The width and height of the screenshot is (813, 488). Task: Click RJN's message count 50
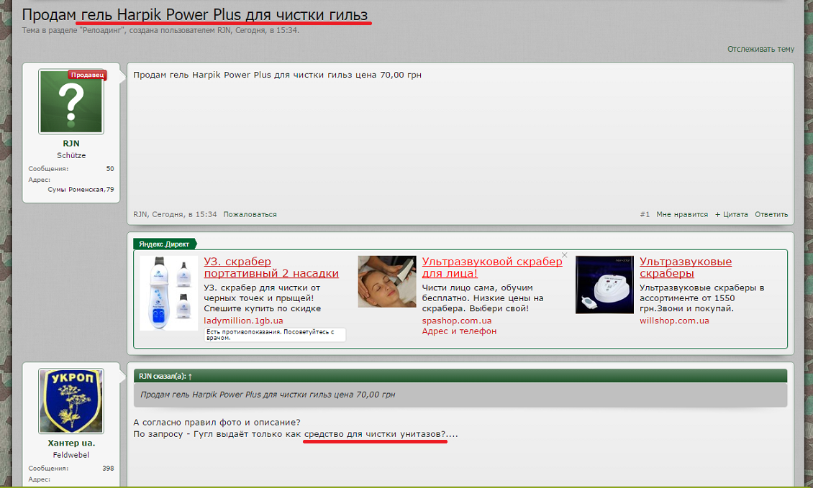(110, 169)
